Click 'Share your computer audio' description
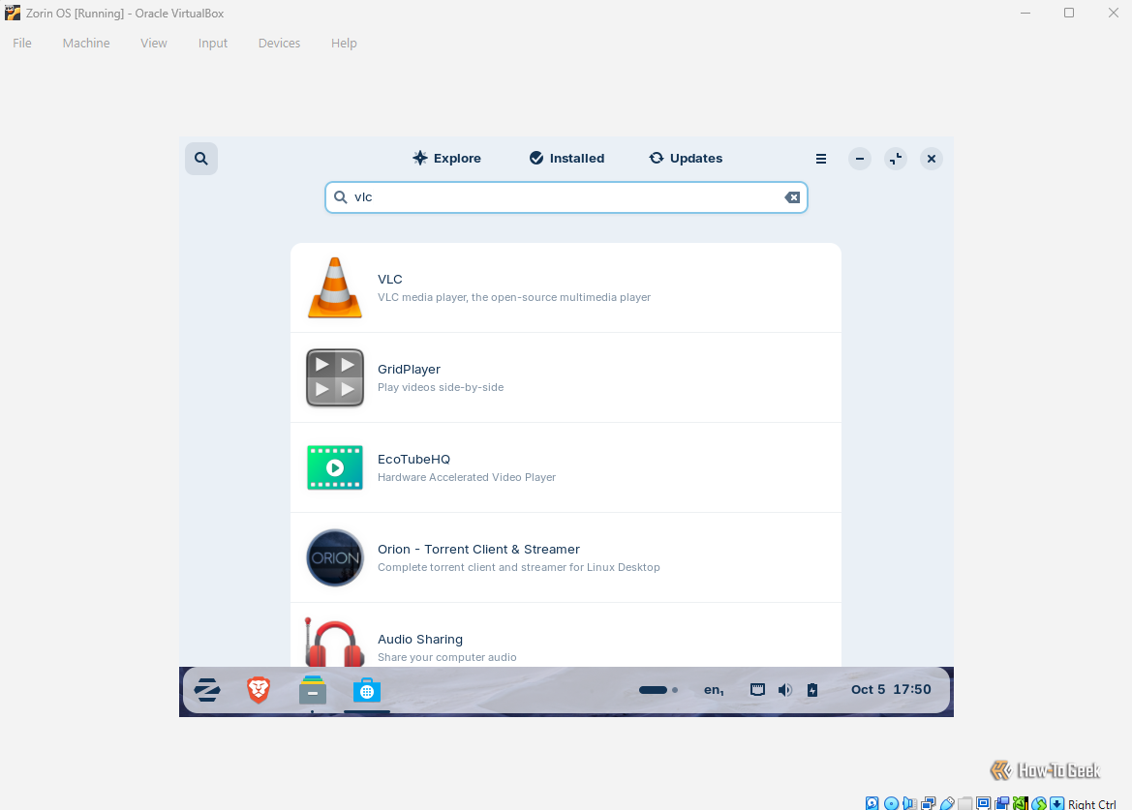The height and width of the screenshot is (810, 1132). 446,657
